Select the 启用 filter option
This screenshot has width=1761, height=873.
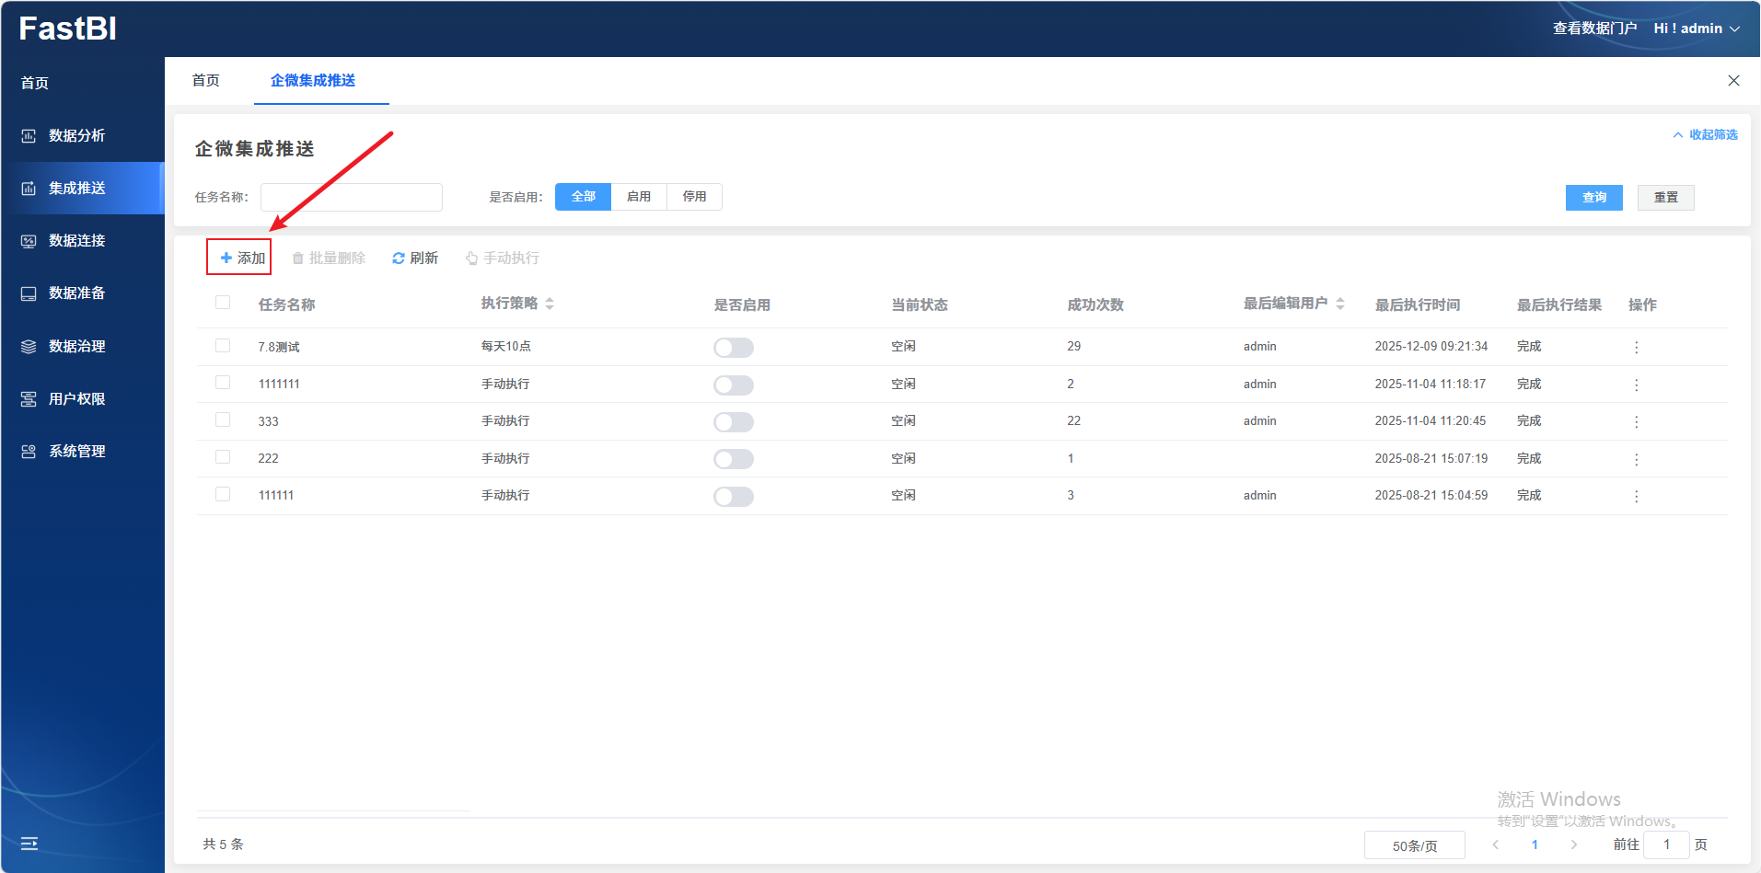click(x=639, y=197)
